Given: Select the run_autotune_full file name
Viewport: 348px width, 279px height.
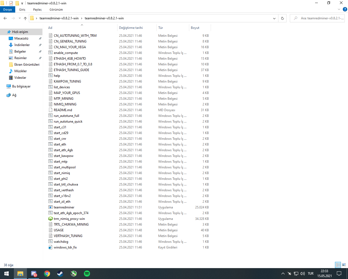Looking at the screenshot, I should tap(66, 116).
